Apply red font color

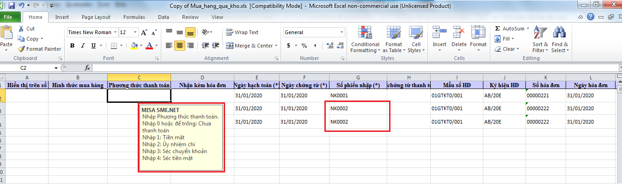[149, 46]
